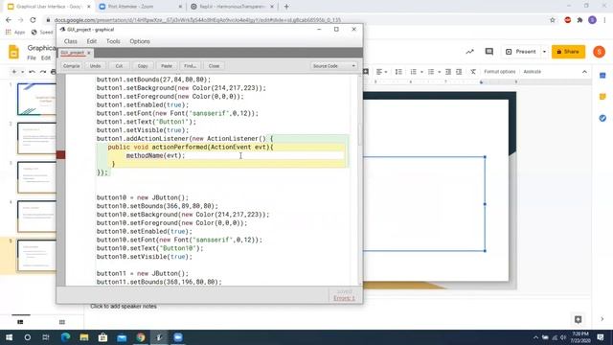Open the Present options dropdown arrow
The height and width of the screenshot is (345, 613).
click(544, 52)
